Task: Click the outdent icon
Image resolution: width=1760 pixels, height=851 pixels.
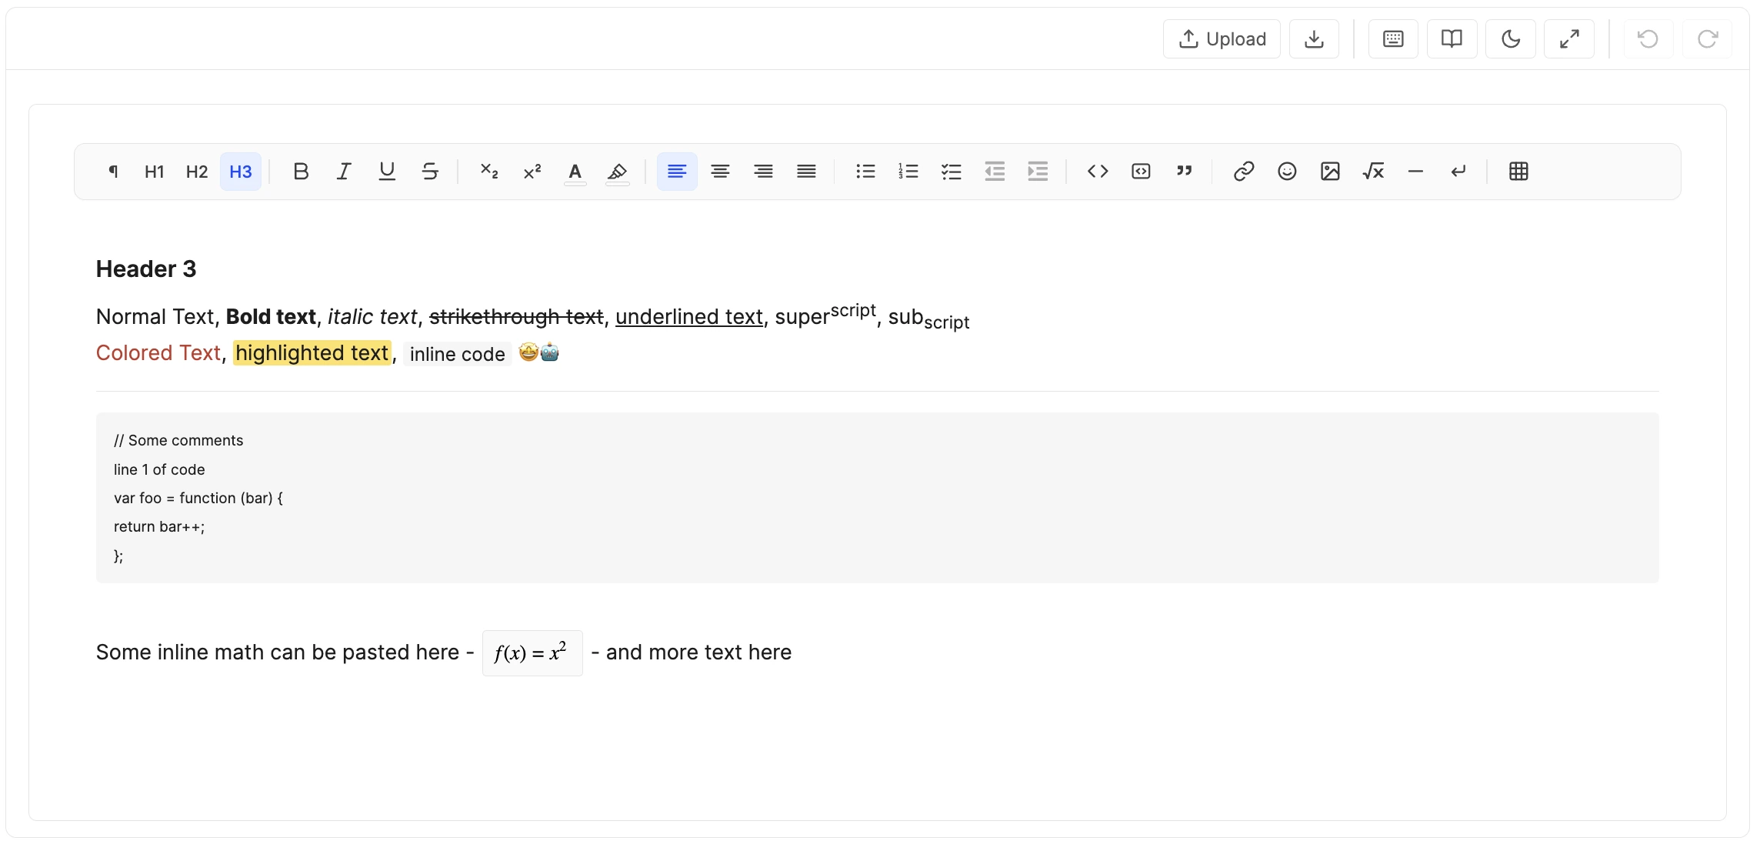Action: tap(995, 171)
